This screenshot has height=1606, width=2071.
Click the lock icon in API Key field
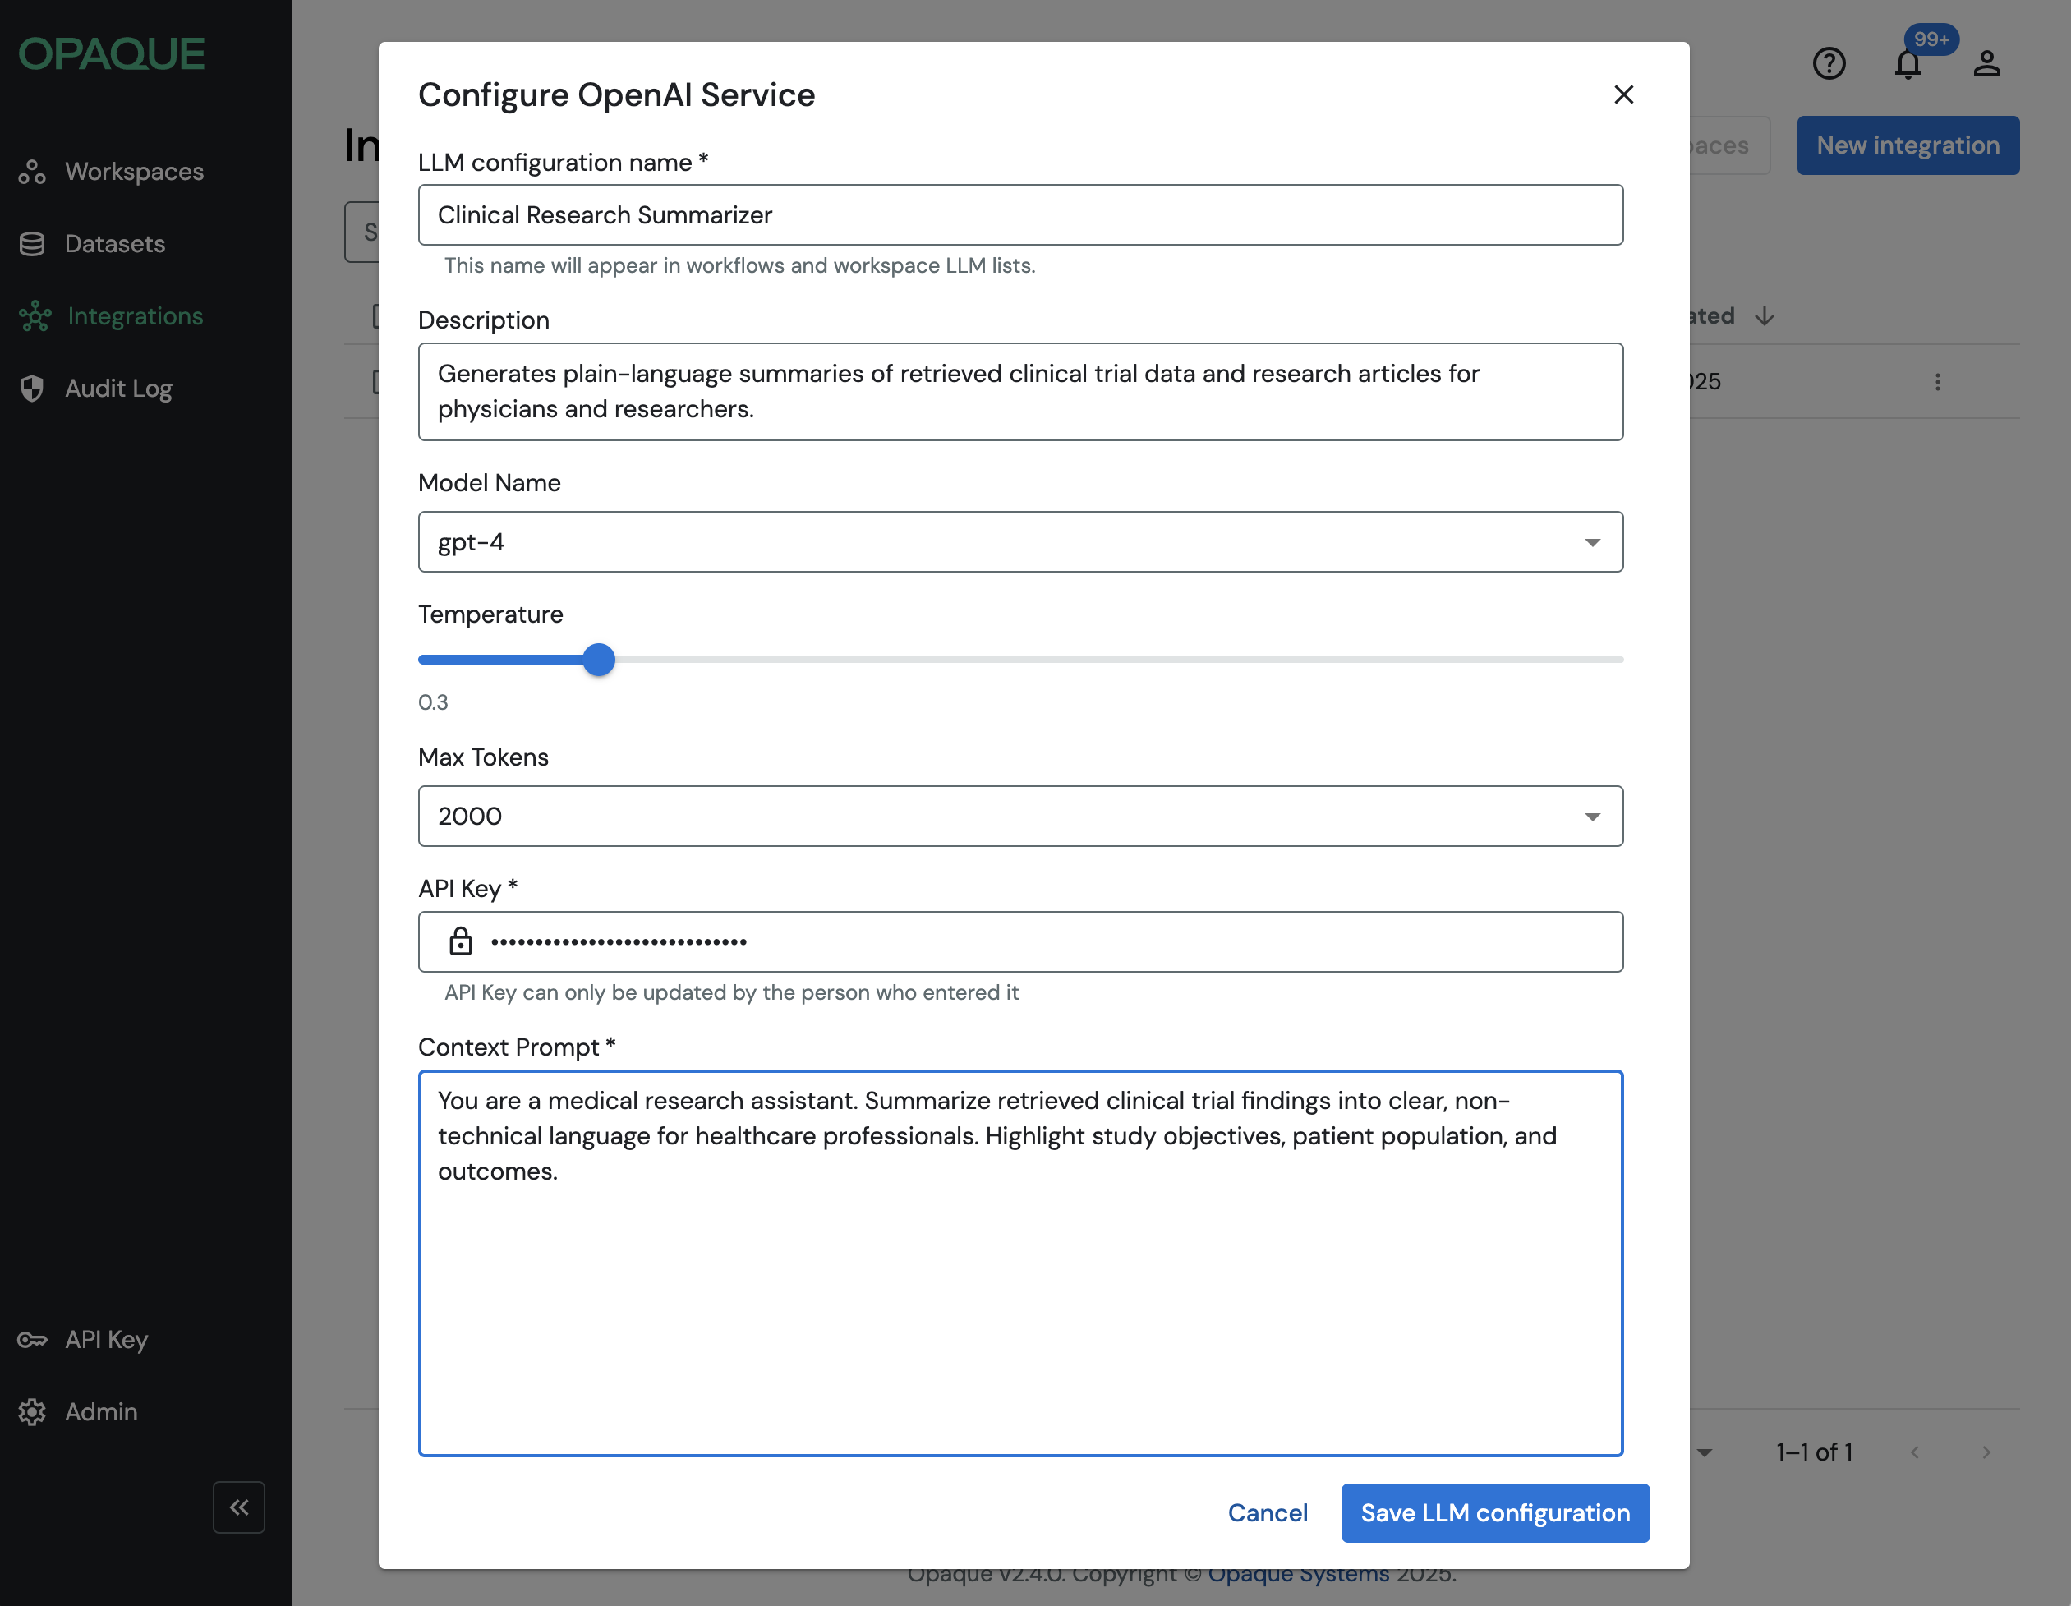point(461,941)
